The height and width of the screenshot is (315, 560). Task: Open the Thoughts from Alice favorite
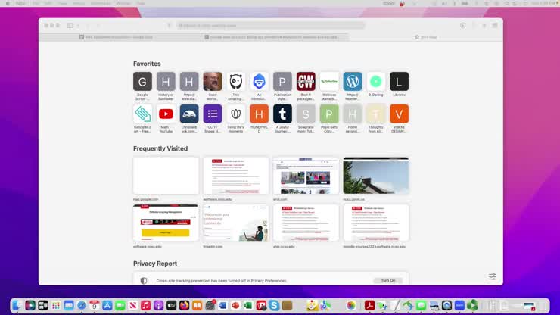[x=375, y=114]
